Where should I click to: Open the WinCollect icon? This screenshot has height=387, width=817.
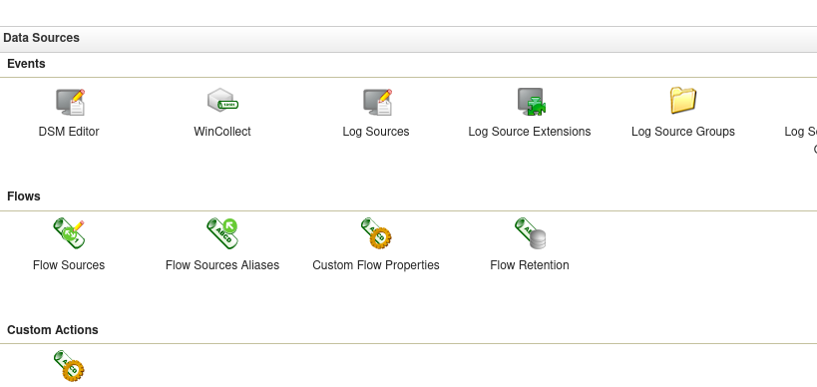point(222,101)
